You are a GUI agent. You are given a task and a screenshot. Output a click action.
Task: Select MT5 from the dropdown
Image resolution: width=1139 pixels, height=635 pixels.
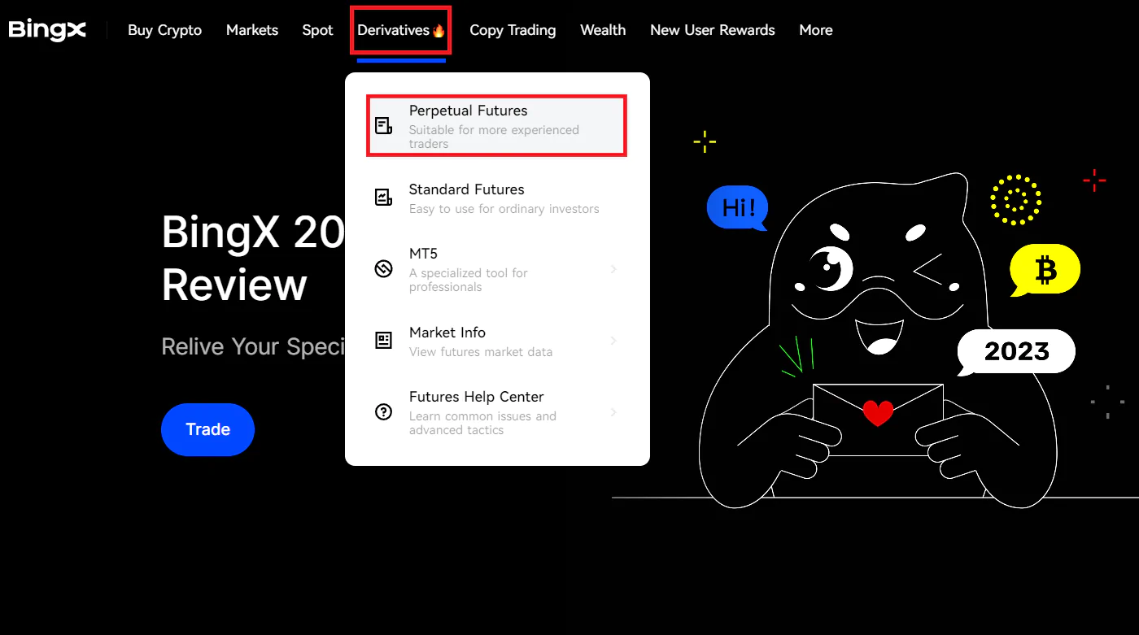pos(497,269)
